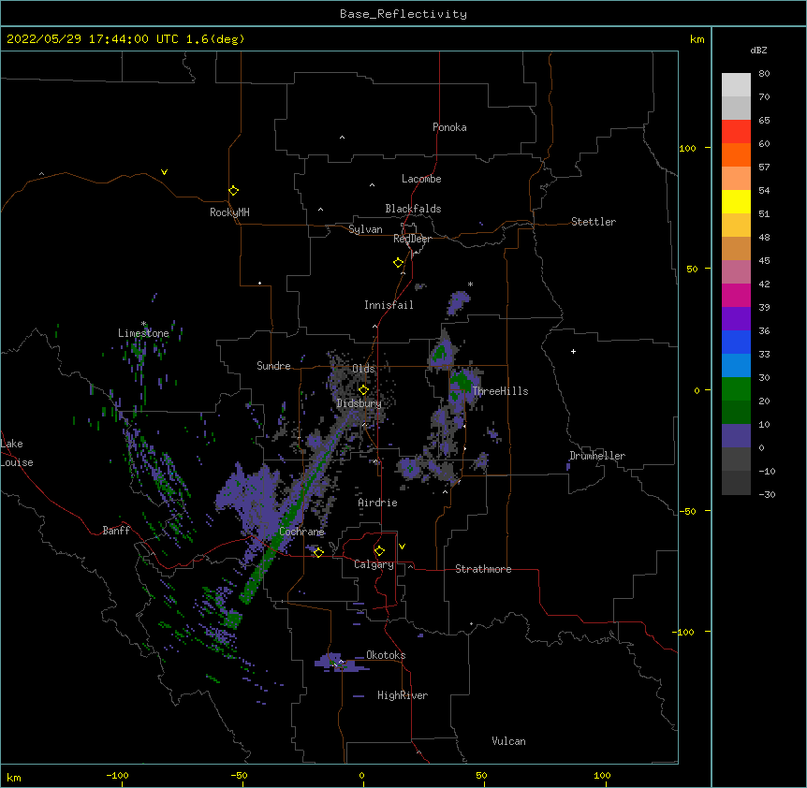Click the Innisfail label

point(389,305)
